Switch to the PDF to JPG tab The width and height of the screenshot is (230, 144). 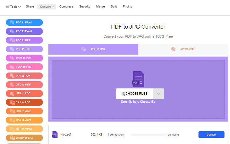(93, 49)
